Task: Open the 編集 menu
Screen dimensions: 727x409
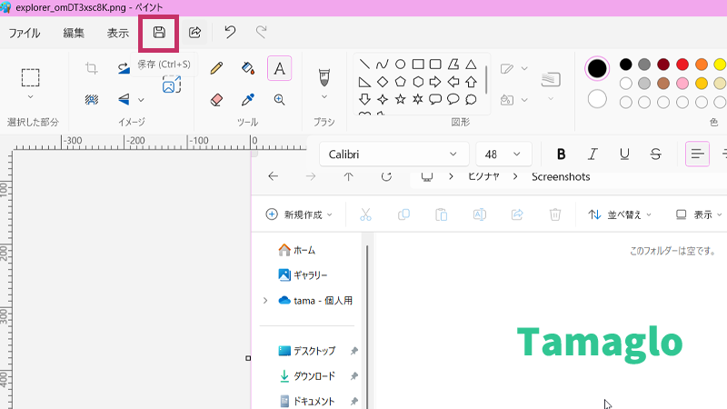Action: [x=74, y=33]
